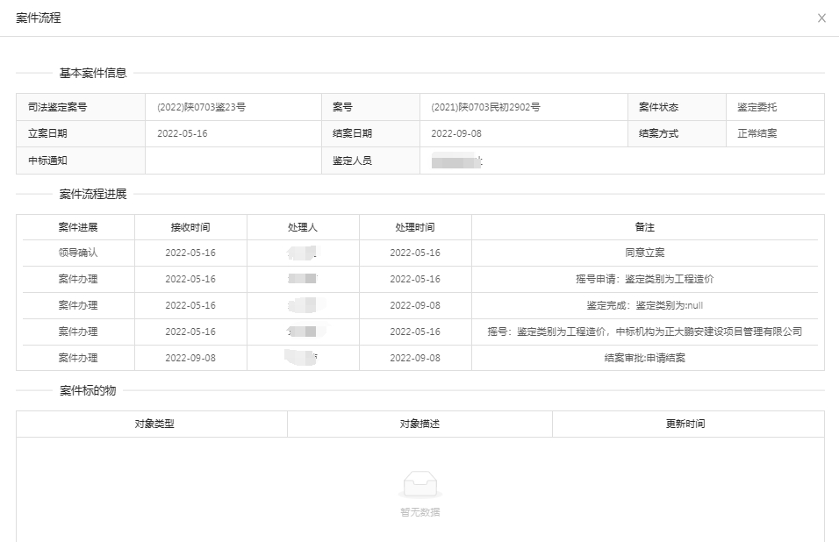Click the 更新时间 column header
This screenshot has width=839, height=542.
[685, 424]
